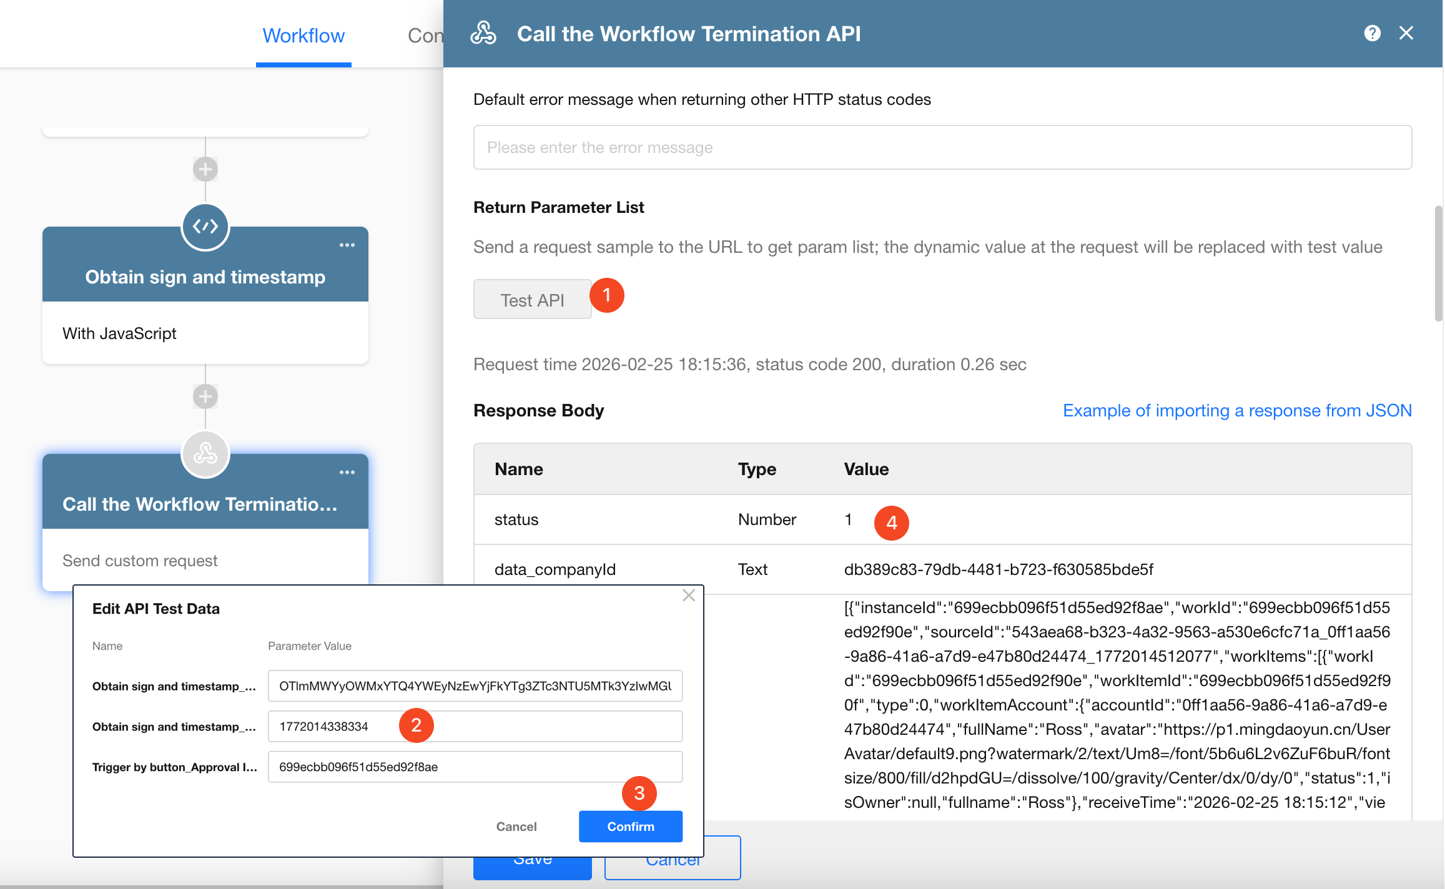Click the panel vertical scrollbar
The width and height of the screenshot is (1445, 889).
pos(1439,262)
